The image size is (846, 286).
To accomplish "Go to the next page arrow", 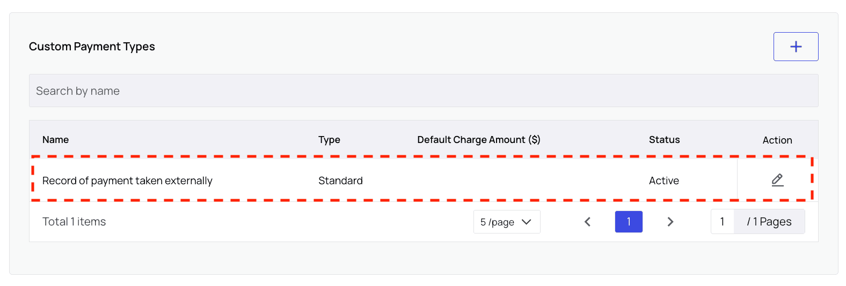I will pos(670,222).
